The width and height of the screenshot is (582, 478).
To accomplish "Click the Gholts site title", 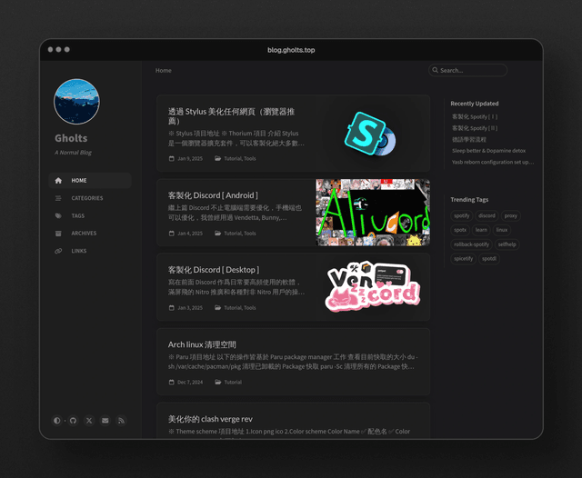I will click(71, 138).
